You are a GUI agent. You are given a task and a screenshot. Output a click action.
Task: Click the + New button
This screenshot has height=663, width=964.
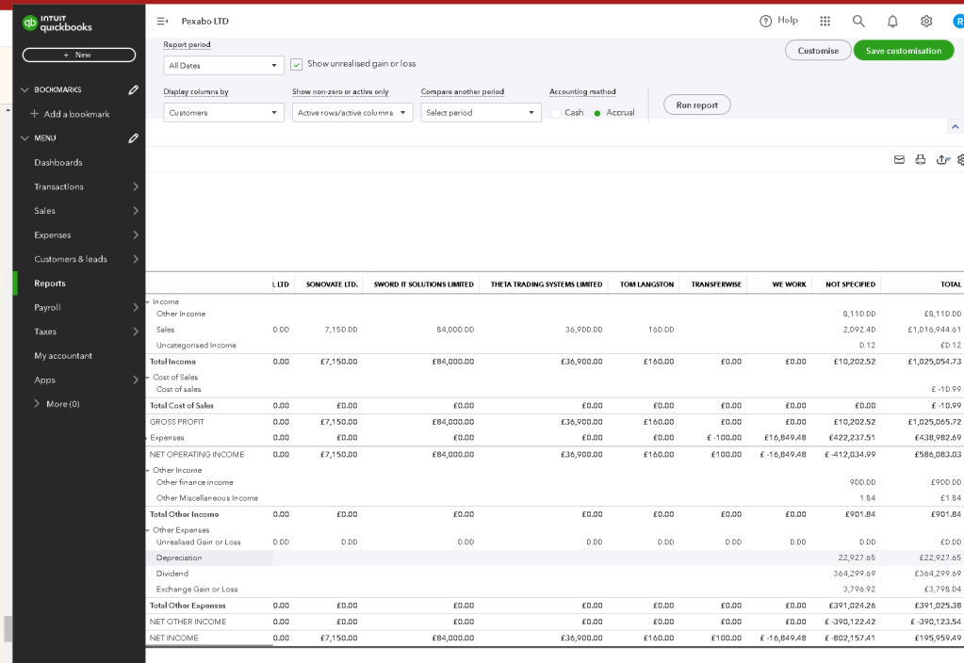click(79, 55)
